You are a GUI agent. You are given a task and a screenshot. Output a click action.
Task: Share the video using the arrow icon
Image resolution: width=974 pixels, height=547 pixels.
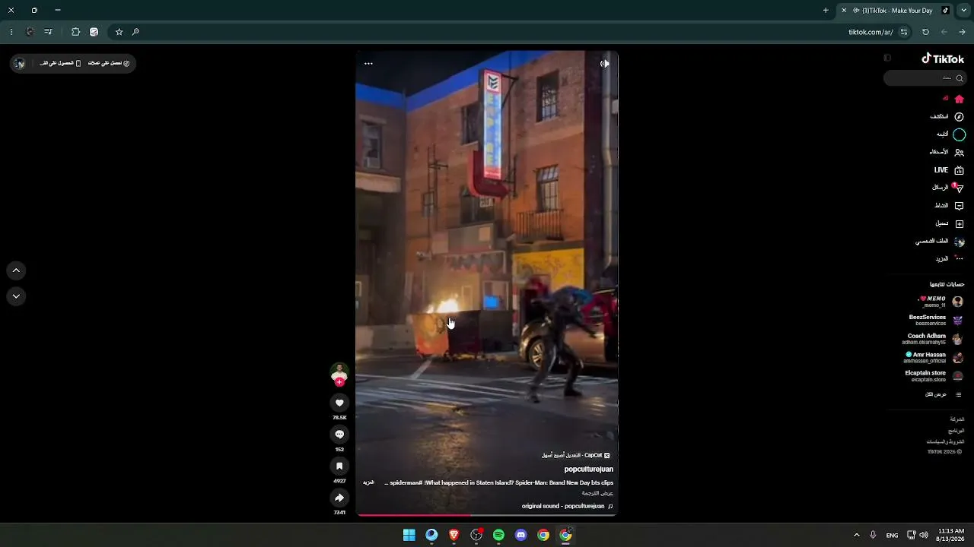click(x=339, y=498)
